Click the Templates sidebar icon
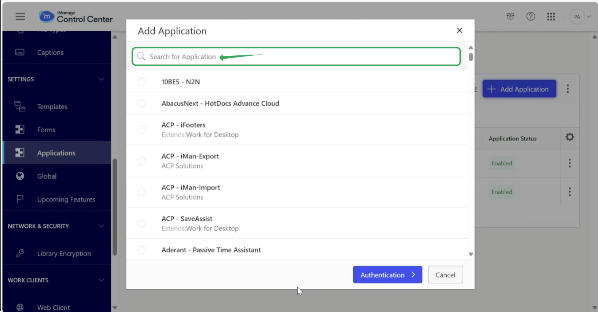This screenshot has height=312, width=598. 20,106
